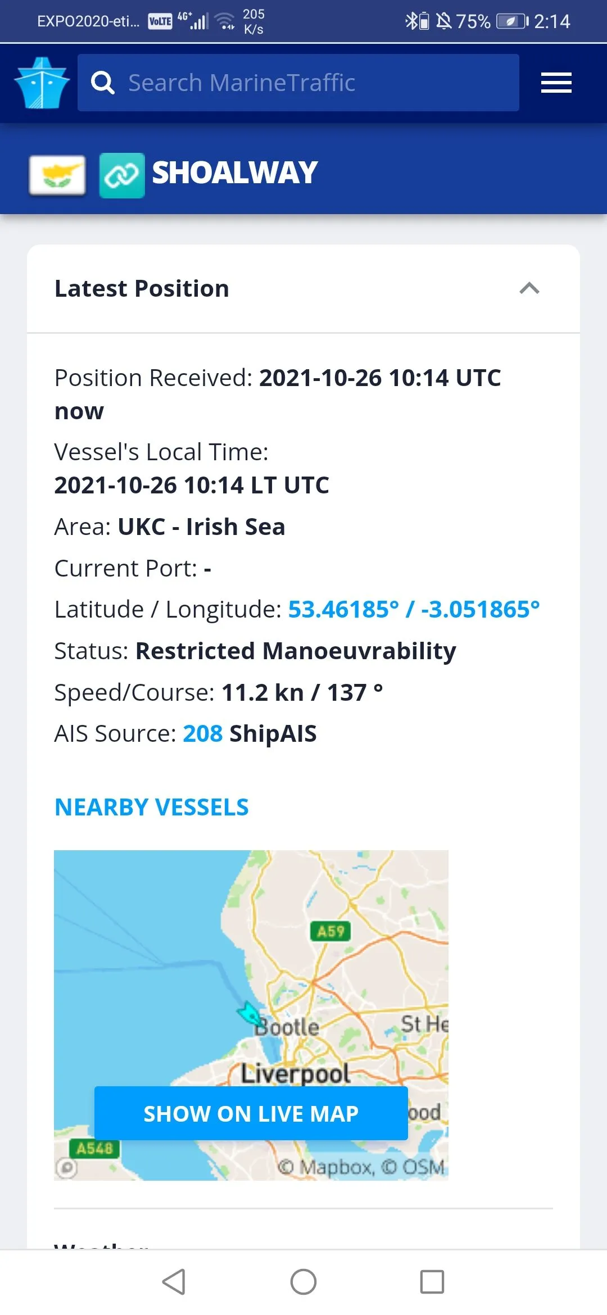Open the Nearby Vessels link

click(x=152, y=808)
